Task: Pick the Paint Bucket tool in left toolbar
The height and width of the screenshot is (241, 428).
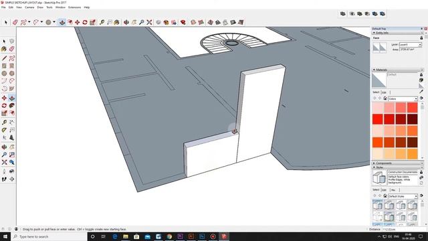Action: point(4,49)
